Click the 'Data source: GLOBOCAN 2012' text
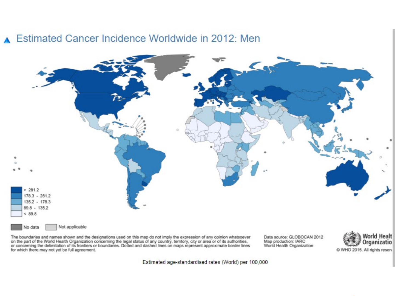Screen dimensions: 395x296 293,237
